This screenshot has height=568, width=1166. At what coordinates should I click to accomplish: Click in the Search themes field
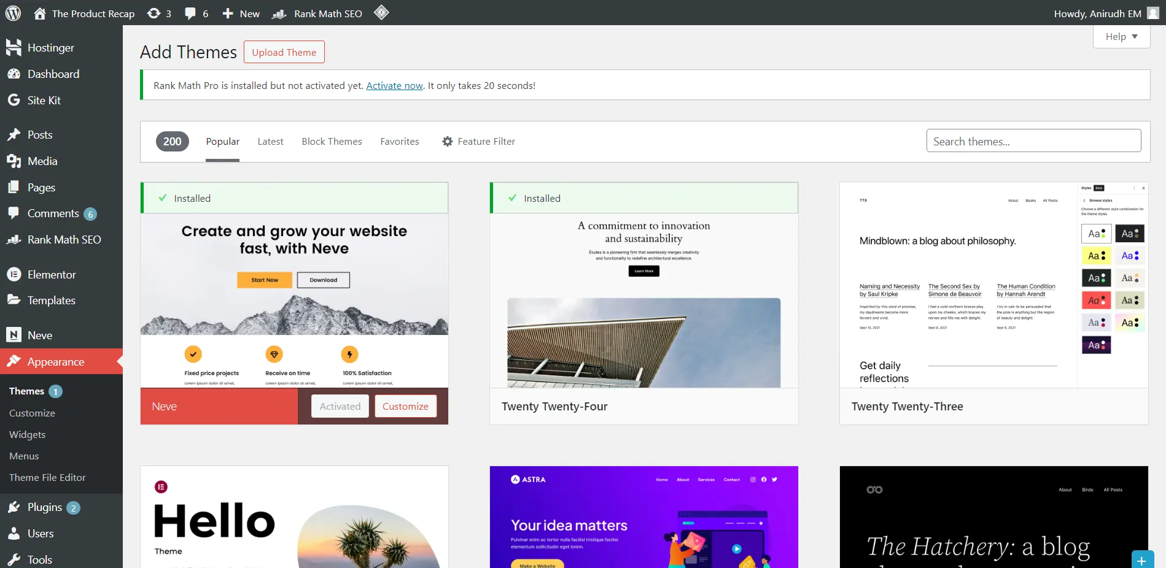(x=1033, y=140)
